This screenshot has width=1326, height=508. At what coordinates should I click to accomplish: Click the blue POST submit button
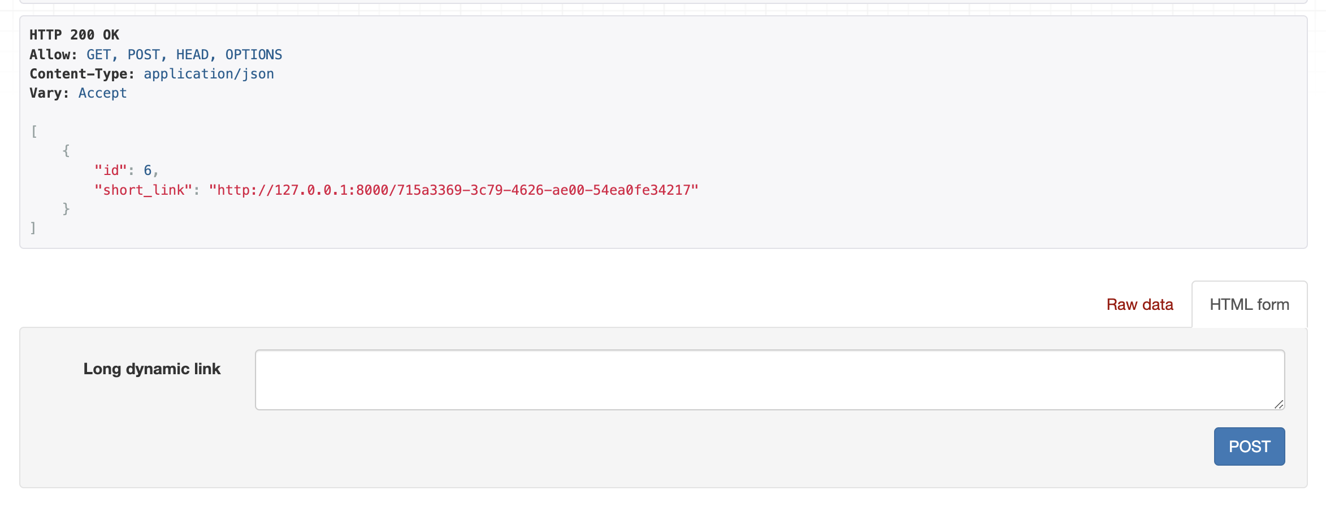[x=1249, y=446]
